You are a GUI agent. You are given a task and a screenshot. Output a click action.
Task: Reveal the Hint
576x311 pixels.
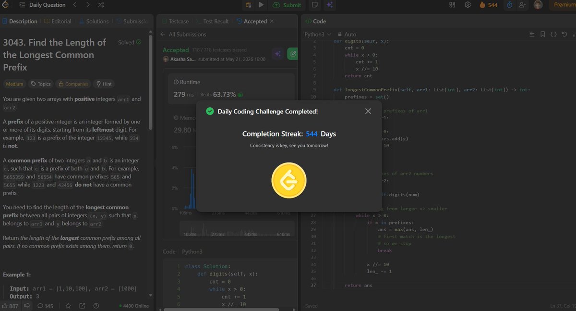coord(104,84)
